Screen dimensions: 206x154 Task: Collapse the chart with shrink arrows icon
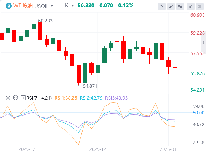click(x=191, y=6)
